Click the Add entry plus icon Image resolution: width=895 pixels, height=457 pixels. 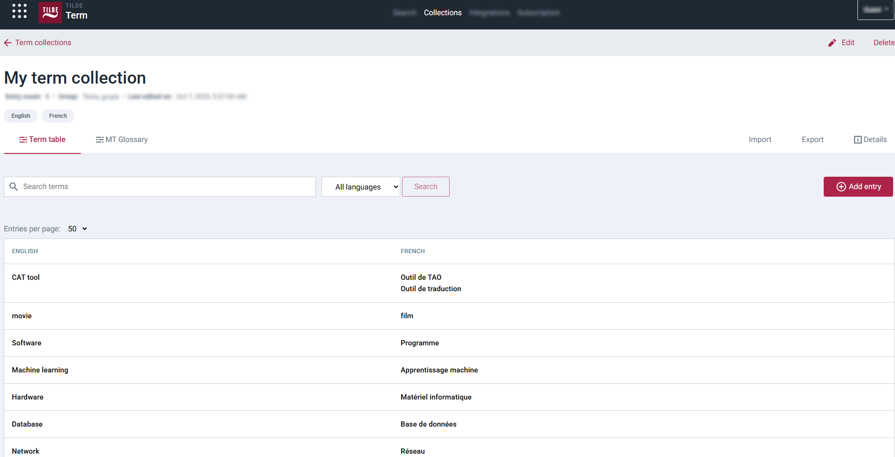pyautogui.click(x=841, y=186)
